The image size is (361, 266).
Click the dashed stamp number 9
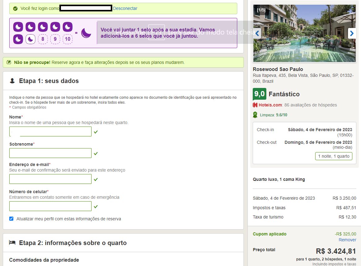55,39
